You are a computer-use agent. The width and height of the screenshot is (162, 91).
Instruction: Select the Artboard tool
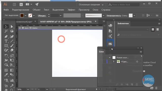(6, 86)
